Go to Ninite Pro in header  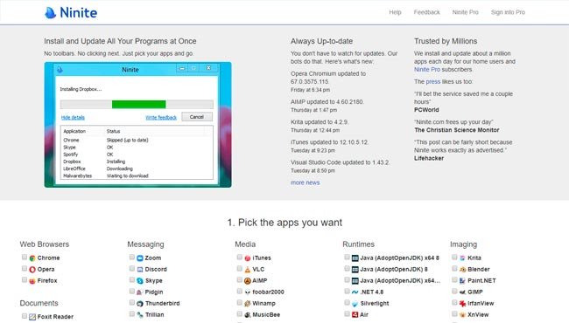point(465,12)
